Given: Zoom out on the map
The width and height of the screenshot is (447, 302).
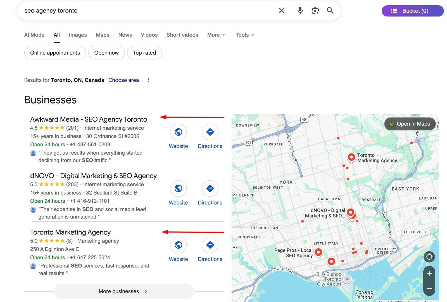Looking at the screenshot, I should coord(429,289).
